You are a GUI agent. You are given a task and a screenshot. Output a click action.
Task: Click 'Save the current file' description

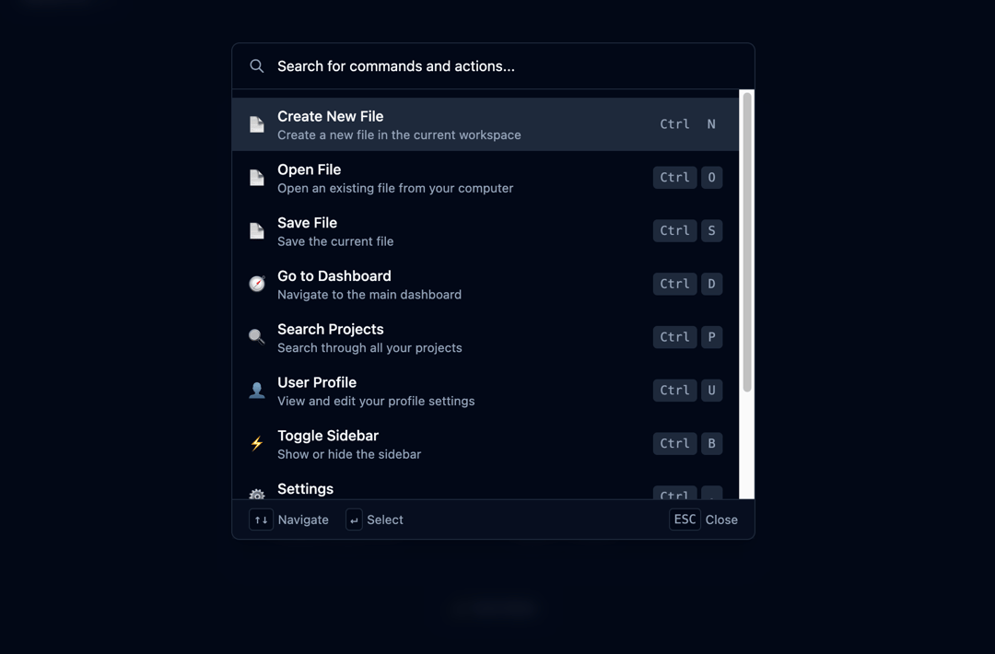(x=335, y=241)
